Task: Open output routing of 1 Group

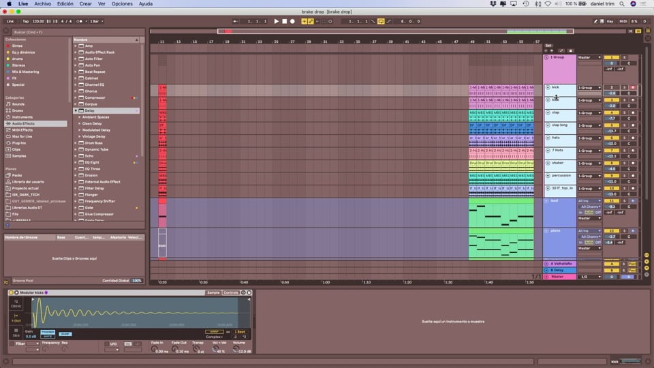Action: pyautogui.click(x=589, y=57)
